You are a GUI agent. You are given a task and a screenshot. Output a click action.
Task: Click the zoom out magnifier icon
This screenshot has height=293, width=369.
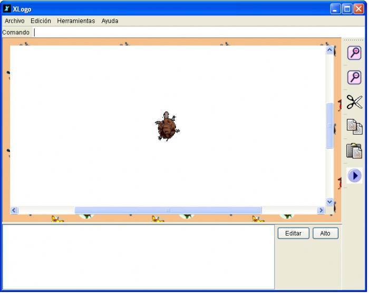click(354, 77)
